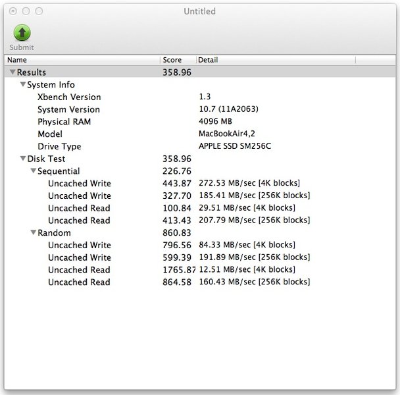
Task: Click detail 272.53 MB/sec [4K blocks]
Action: [249, 183]
